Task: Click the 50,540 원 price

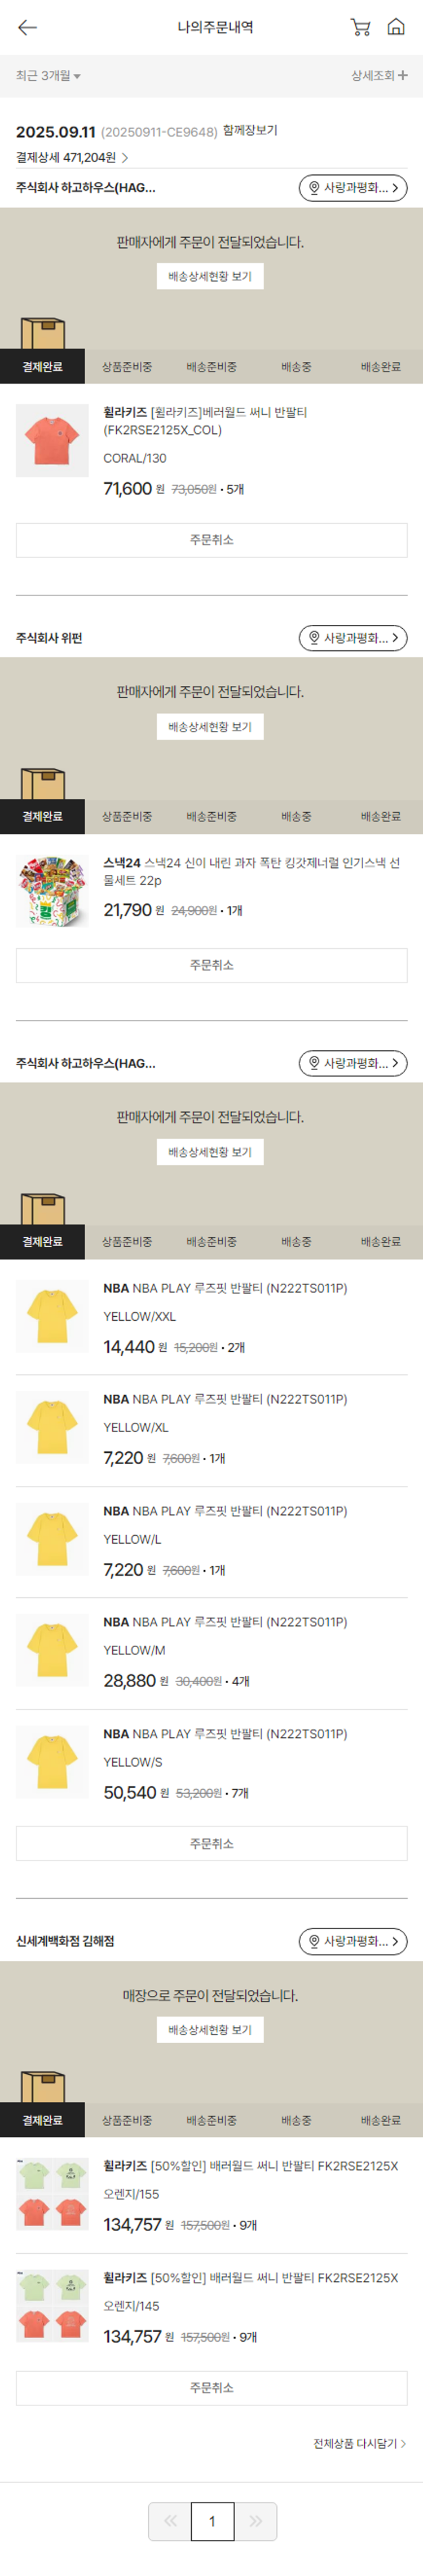Action: click(x=136, y=1793)
